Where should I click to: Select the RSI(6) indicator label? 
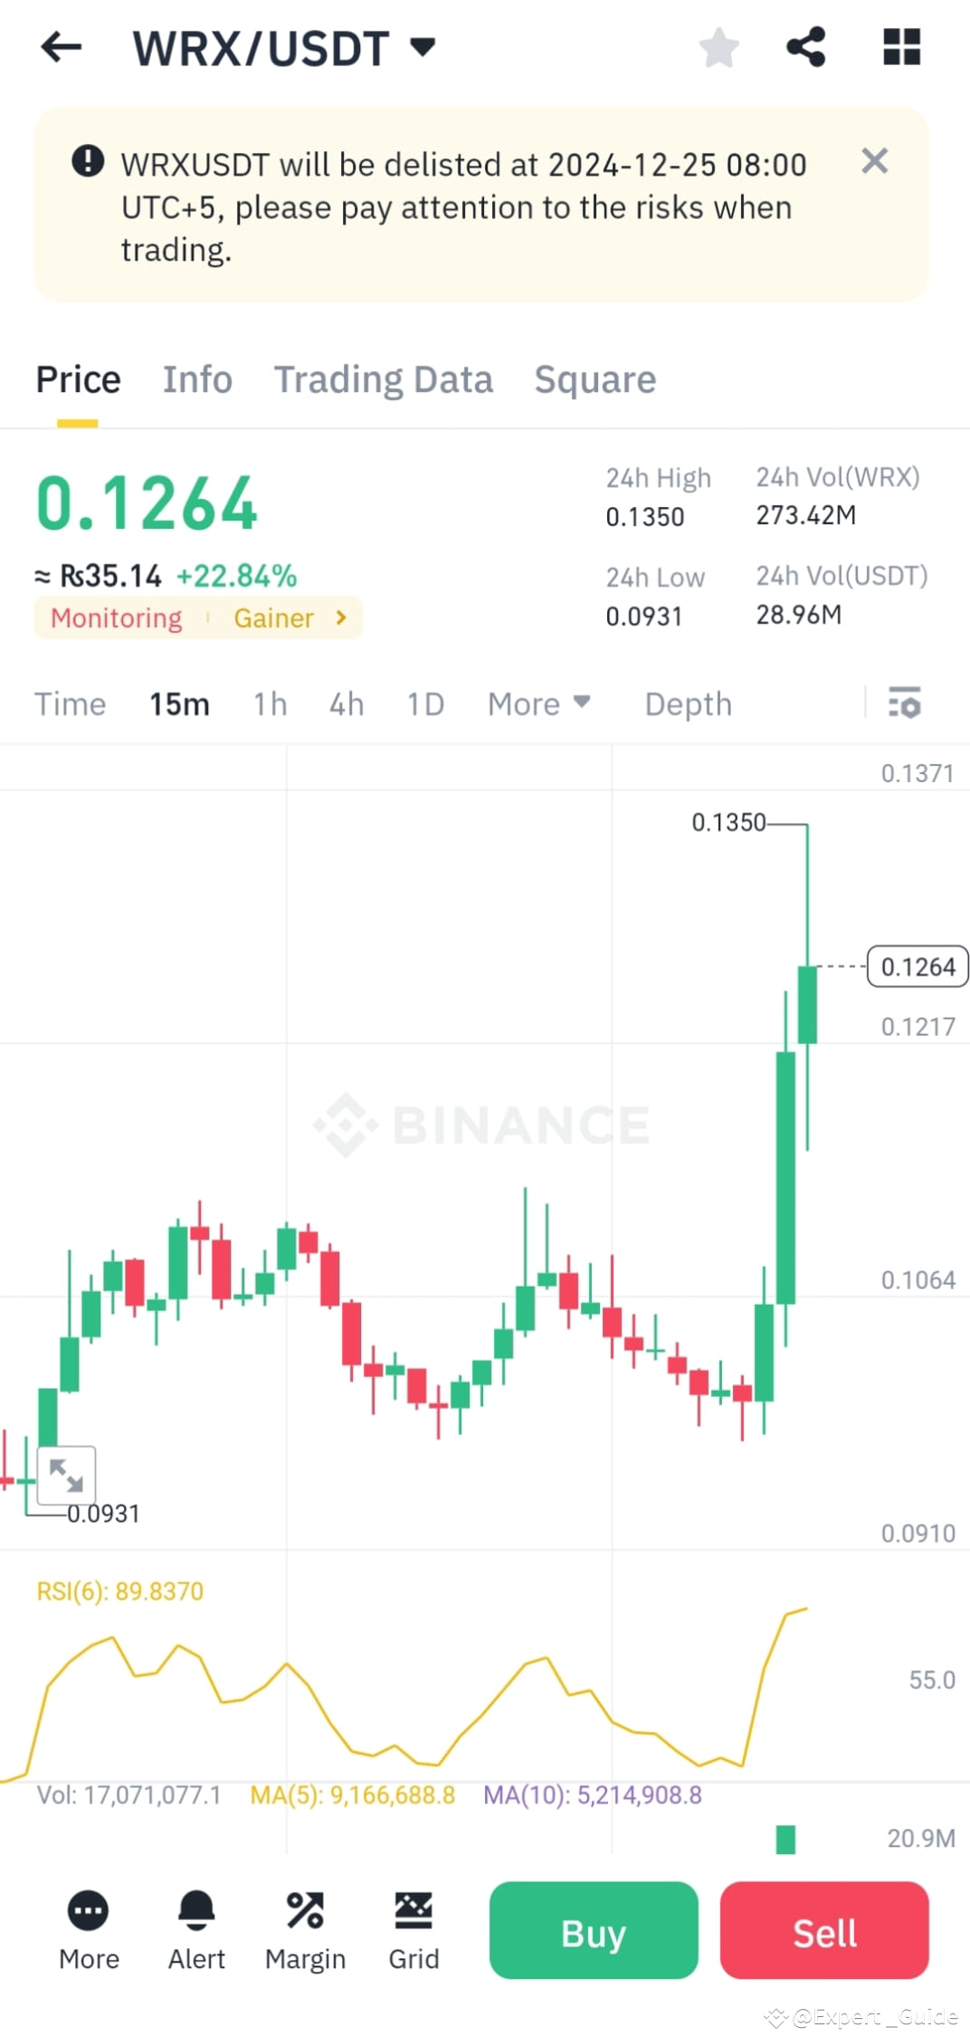119,1591
